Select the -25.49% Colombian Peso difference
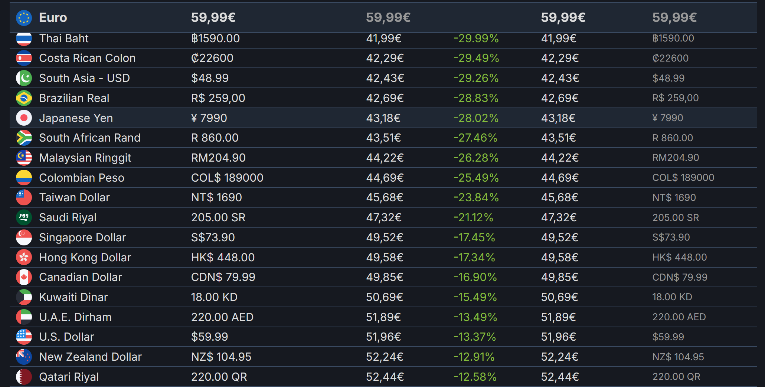This screenshot has height=387, width=765. point(476,178)
